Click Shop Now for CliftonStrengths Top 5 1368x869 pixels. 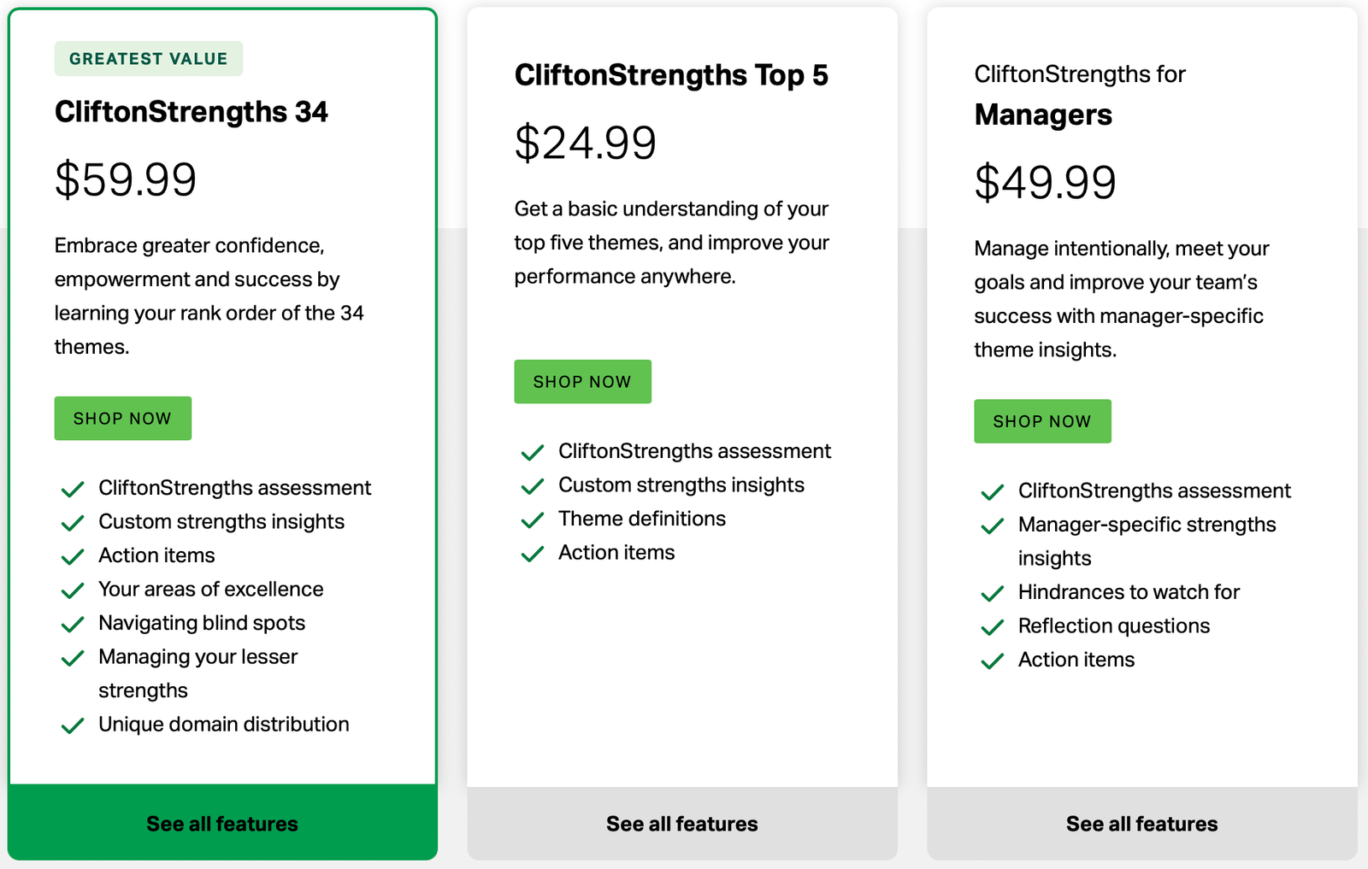pyautogui.click(x=582, y=382)
